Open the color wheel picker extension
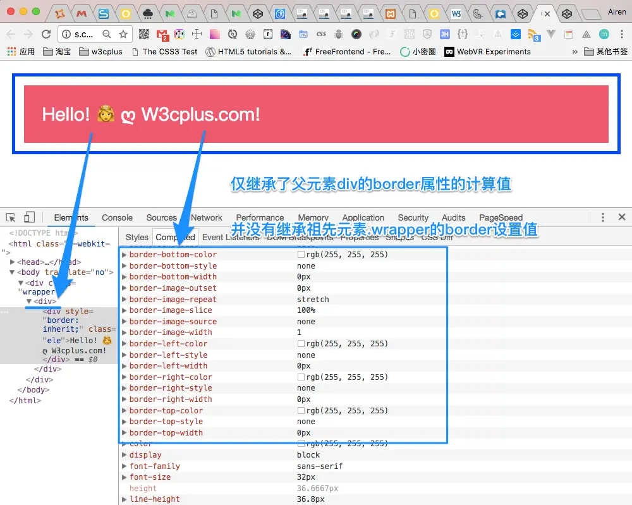 [x=356, y=34]
